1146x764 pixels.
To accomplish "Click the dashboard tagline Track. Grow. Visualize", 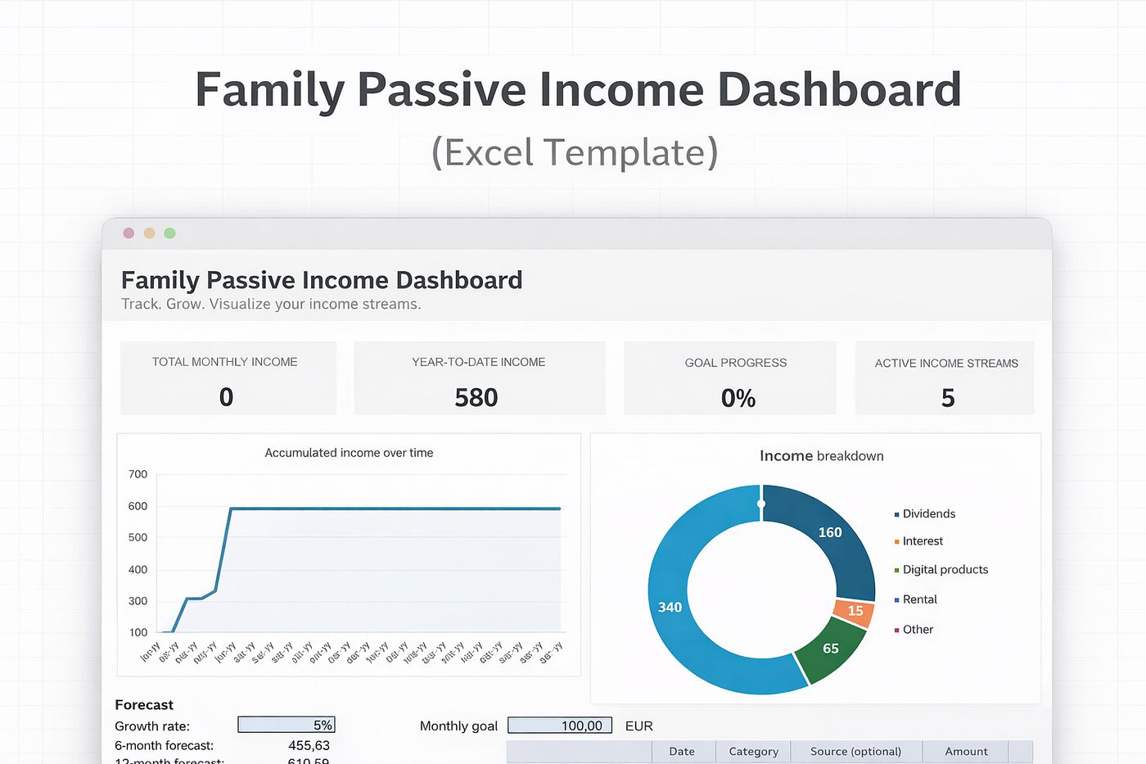I will coord(271,305).
